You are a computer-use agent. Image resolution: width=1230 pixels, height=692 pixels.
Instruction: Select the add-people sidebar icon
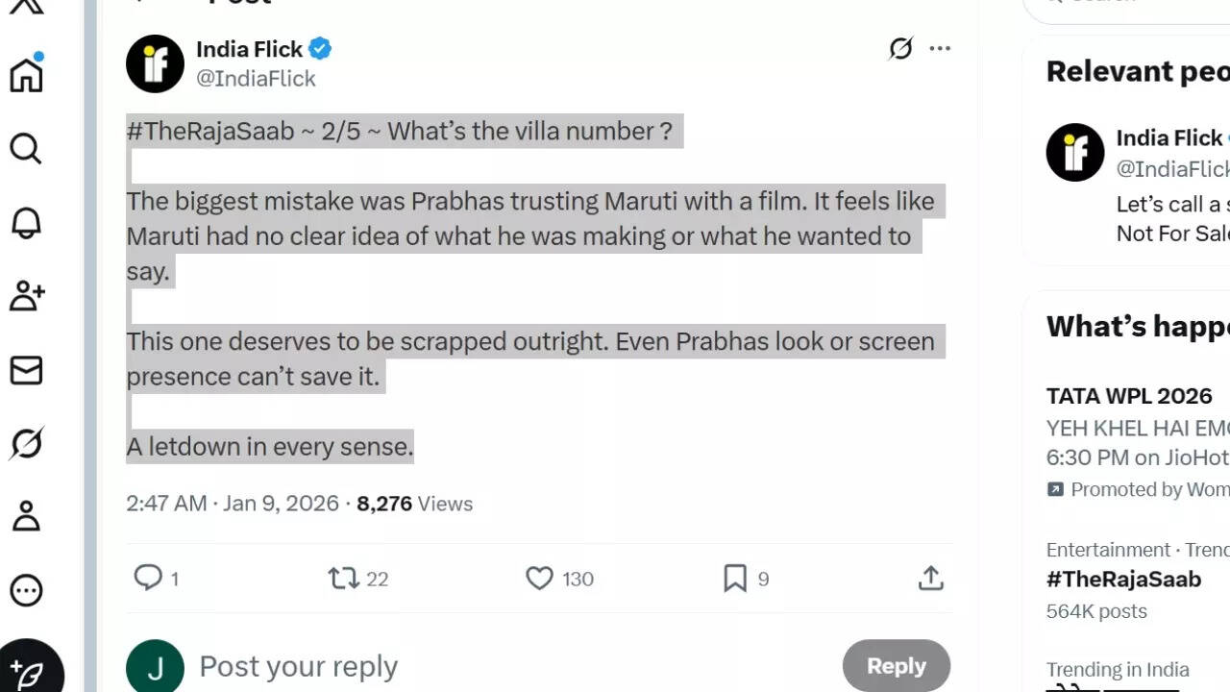coord(26,297)
